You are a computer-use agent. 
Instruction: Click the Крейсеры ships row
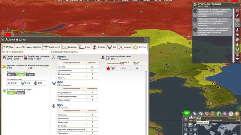78,122
